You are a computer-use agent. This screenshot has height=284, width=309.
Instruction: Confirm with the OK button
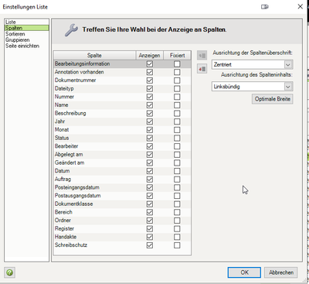[244, 272]
